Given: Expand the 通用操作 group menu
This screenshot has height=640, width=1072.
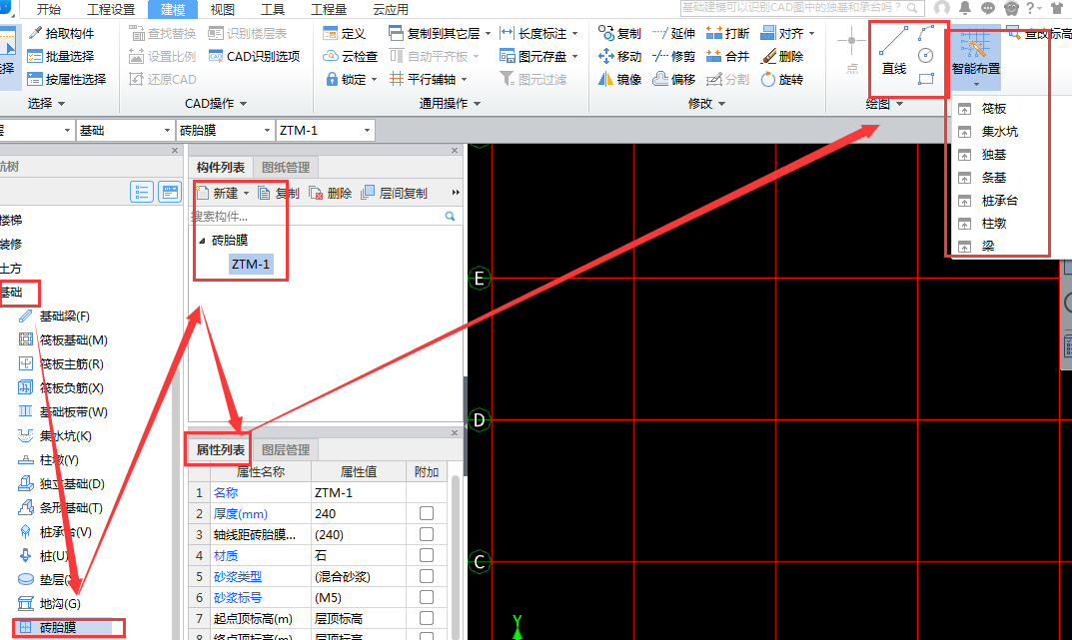Looking at the screenshot, I should pyautogui.click(x=450, y=103).
